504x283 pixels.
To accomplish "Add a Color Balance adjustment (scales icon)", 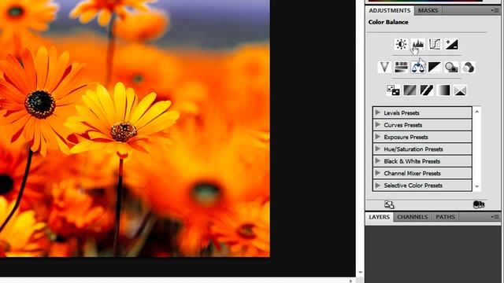I will (417, 67).
